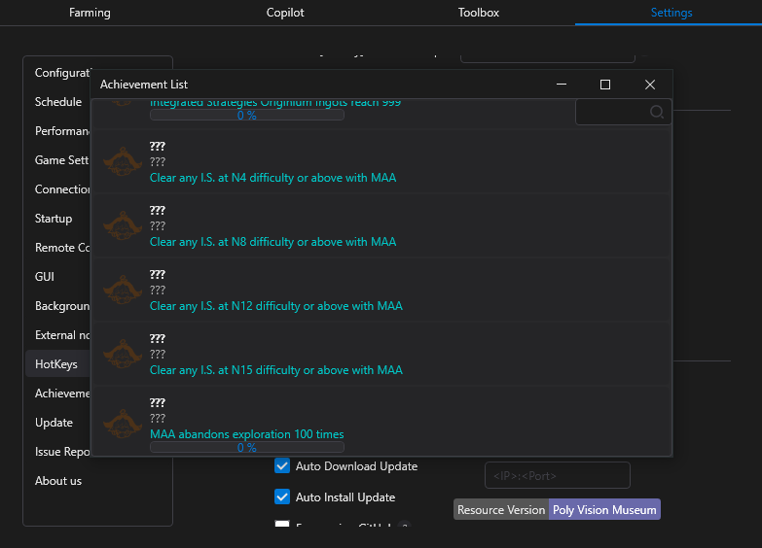Open Connection settings in sidebar

click(x=61, y=189)
